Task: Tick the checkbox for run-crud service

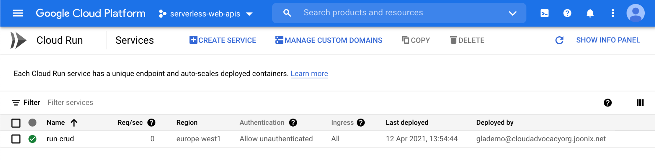Action: tap(16, 139)
